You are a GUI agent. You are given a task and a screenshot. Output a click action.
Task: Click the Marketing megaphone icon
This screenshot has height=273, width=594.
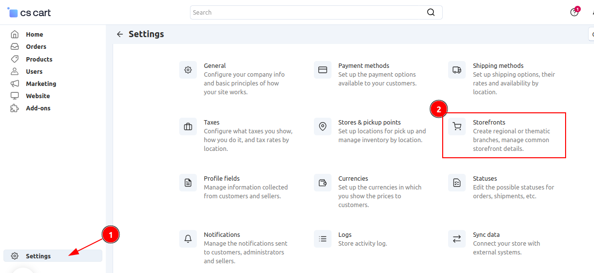pos(15,84)
